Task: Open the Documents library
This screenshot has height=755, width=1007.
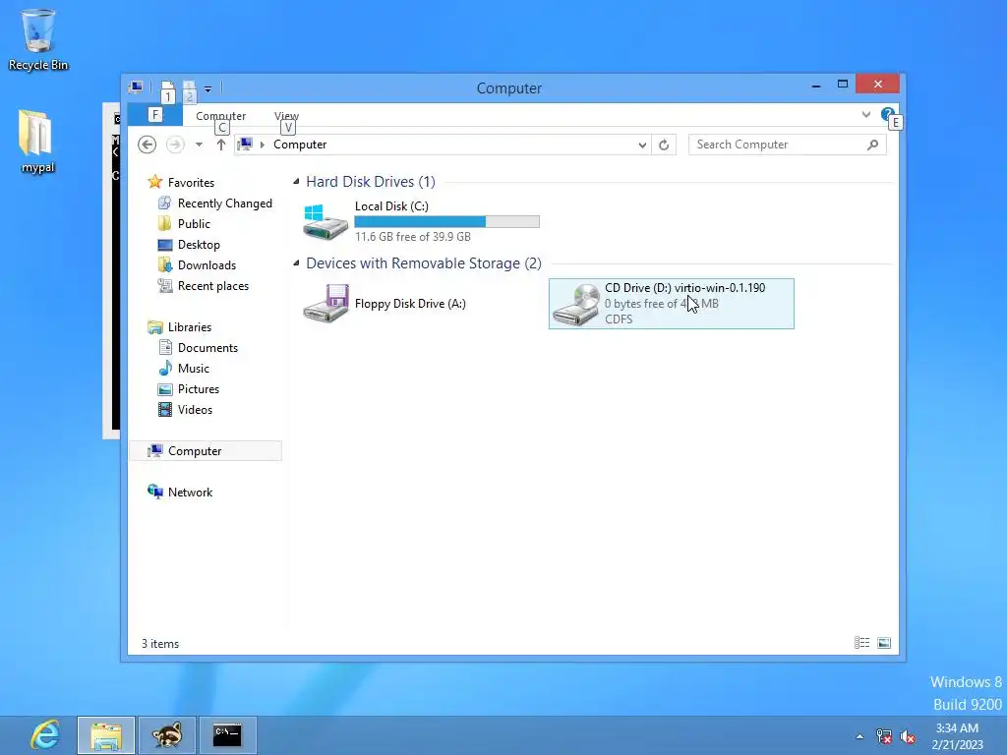Action: [x=207, y=347]
